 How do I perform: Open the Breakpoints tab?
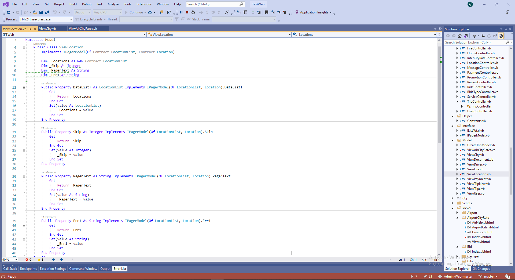pyautogui.click(x=28, y=269)
